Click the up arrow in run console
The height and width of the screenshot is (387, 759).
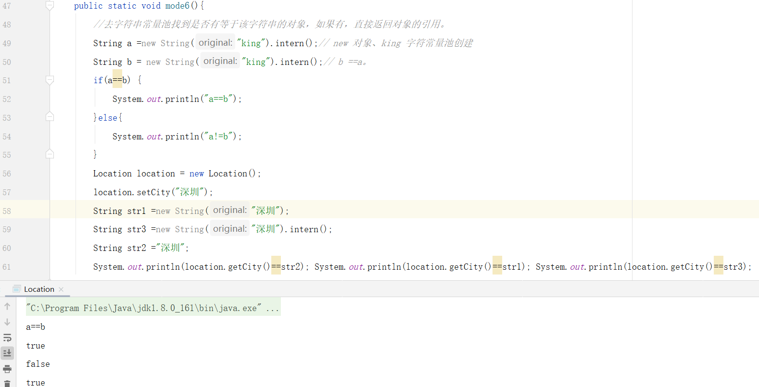[7, 306]
